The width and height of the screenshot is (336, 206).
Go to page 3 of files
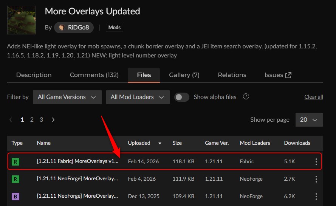(41, 119)
